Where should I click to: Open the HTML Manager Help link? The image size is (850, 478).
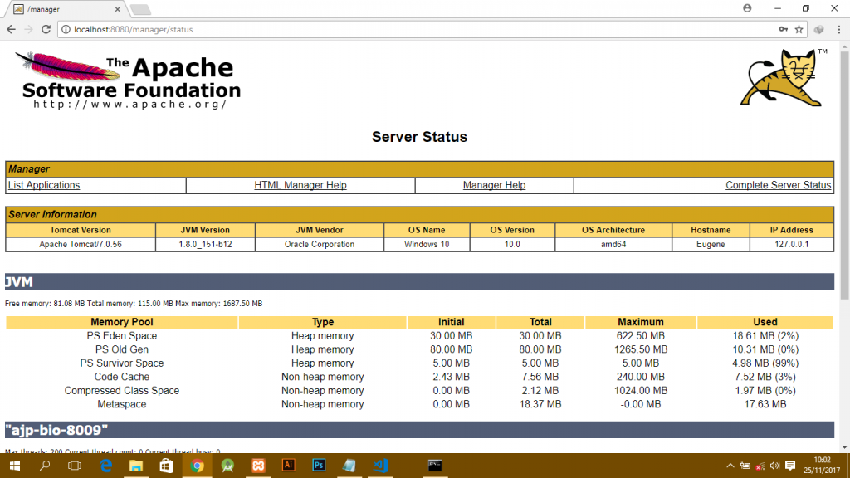click(x=300, y=185)
